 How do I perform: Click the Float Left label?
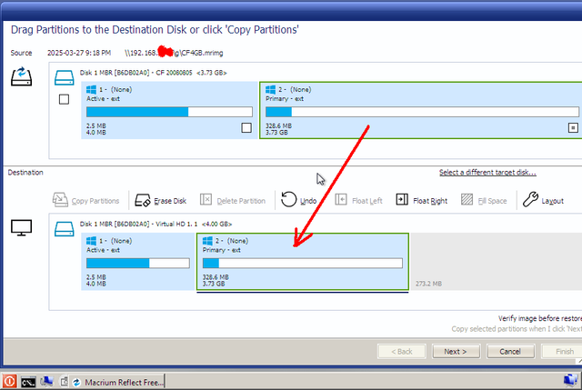pyautogui.click(x=367, y=201)
